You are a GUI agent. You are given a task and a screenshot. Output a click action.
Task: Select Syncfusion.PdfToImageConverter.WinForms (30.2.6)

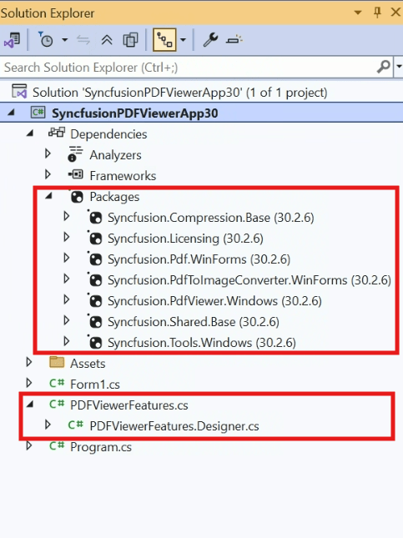click(x=249, y=280)
